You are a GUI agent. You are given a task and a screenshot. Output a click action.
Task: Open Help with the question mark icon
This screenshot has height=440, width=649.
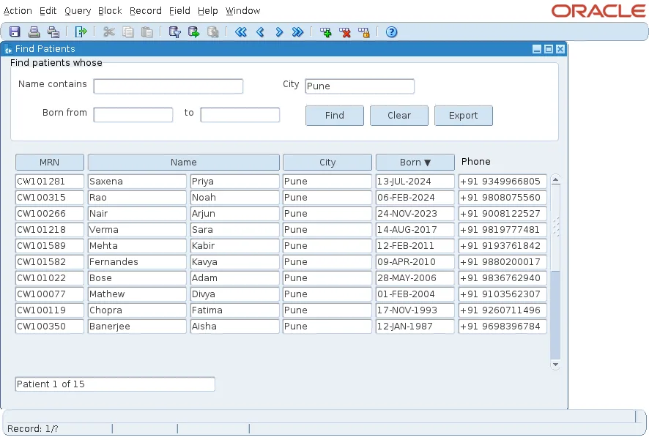(392, 31)
